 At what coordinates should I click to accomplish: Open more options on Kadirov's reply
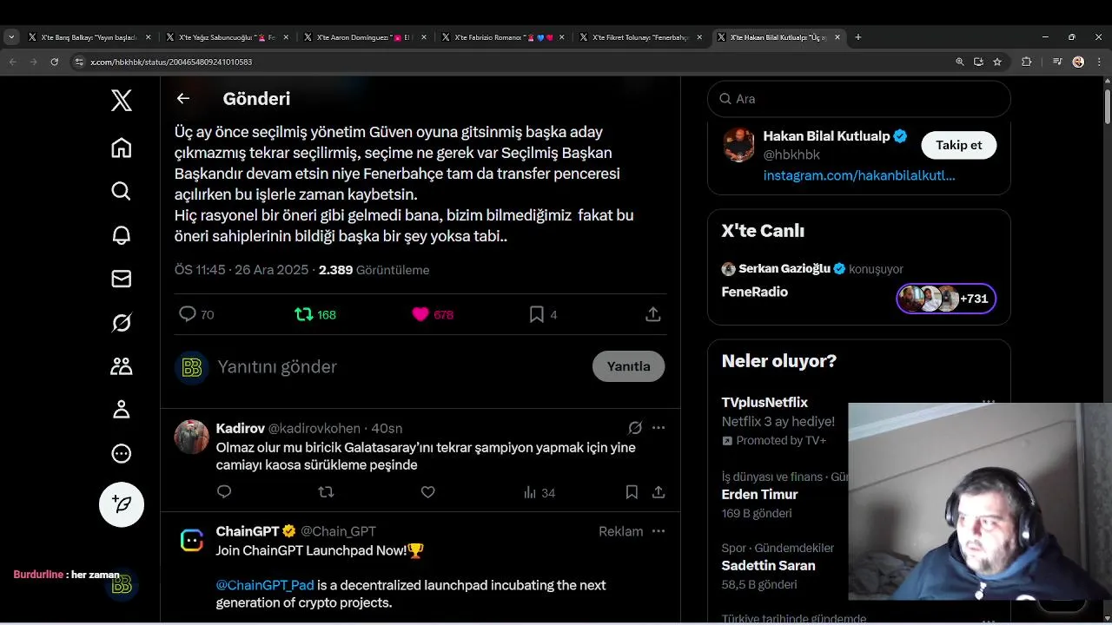pyautogui.click(x=659, y=428)
